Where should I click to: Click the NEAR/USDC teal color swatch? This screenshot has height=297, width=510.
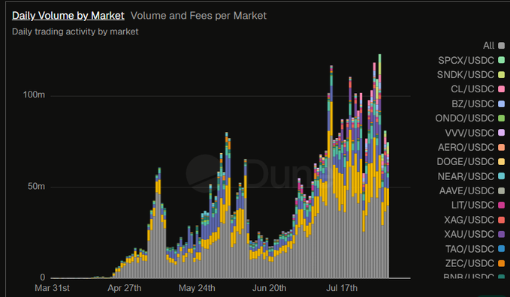coord(501,176)
